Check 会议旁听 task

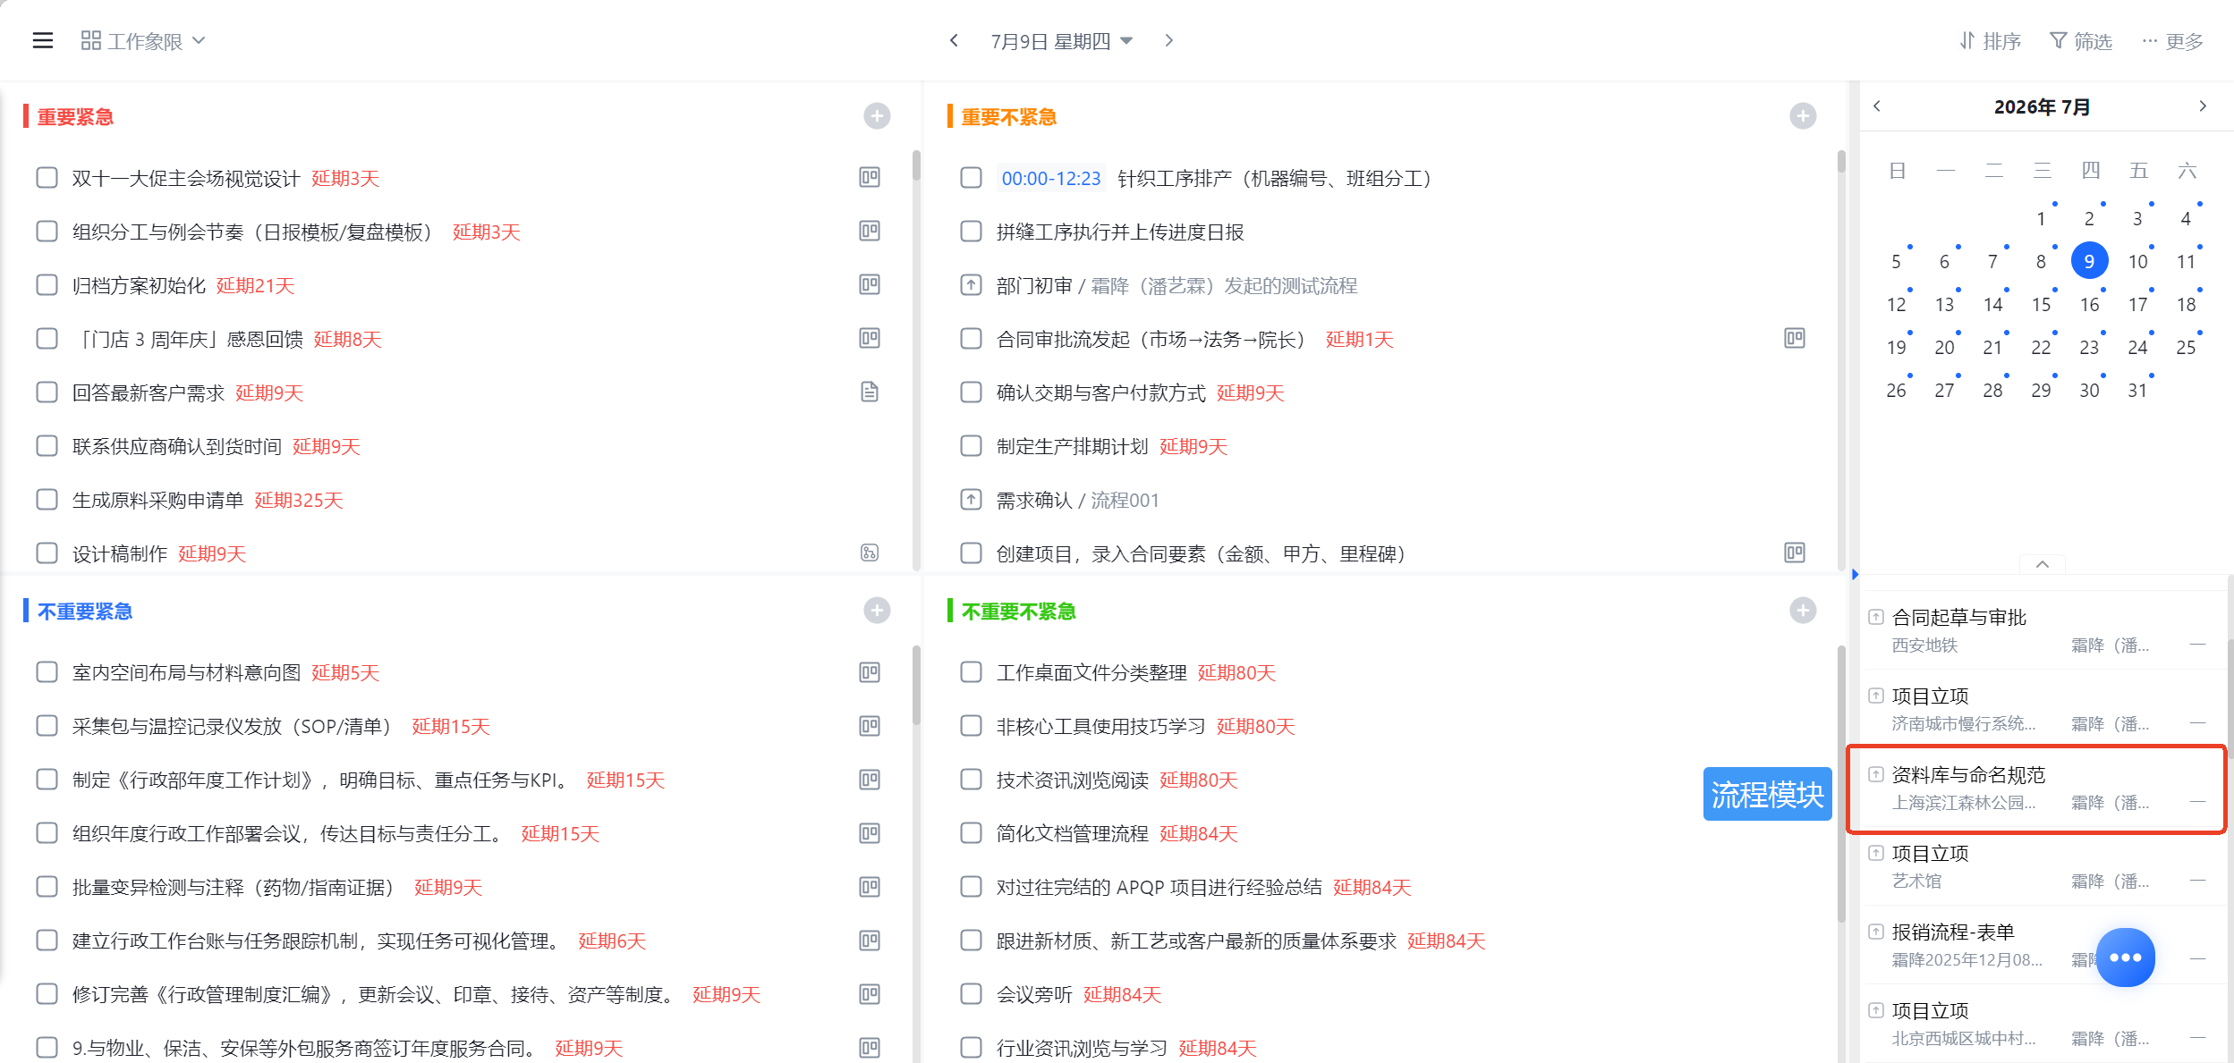[971, 994]
